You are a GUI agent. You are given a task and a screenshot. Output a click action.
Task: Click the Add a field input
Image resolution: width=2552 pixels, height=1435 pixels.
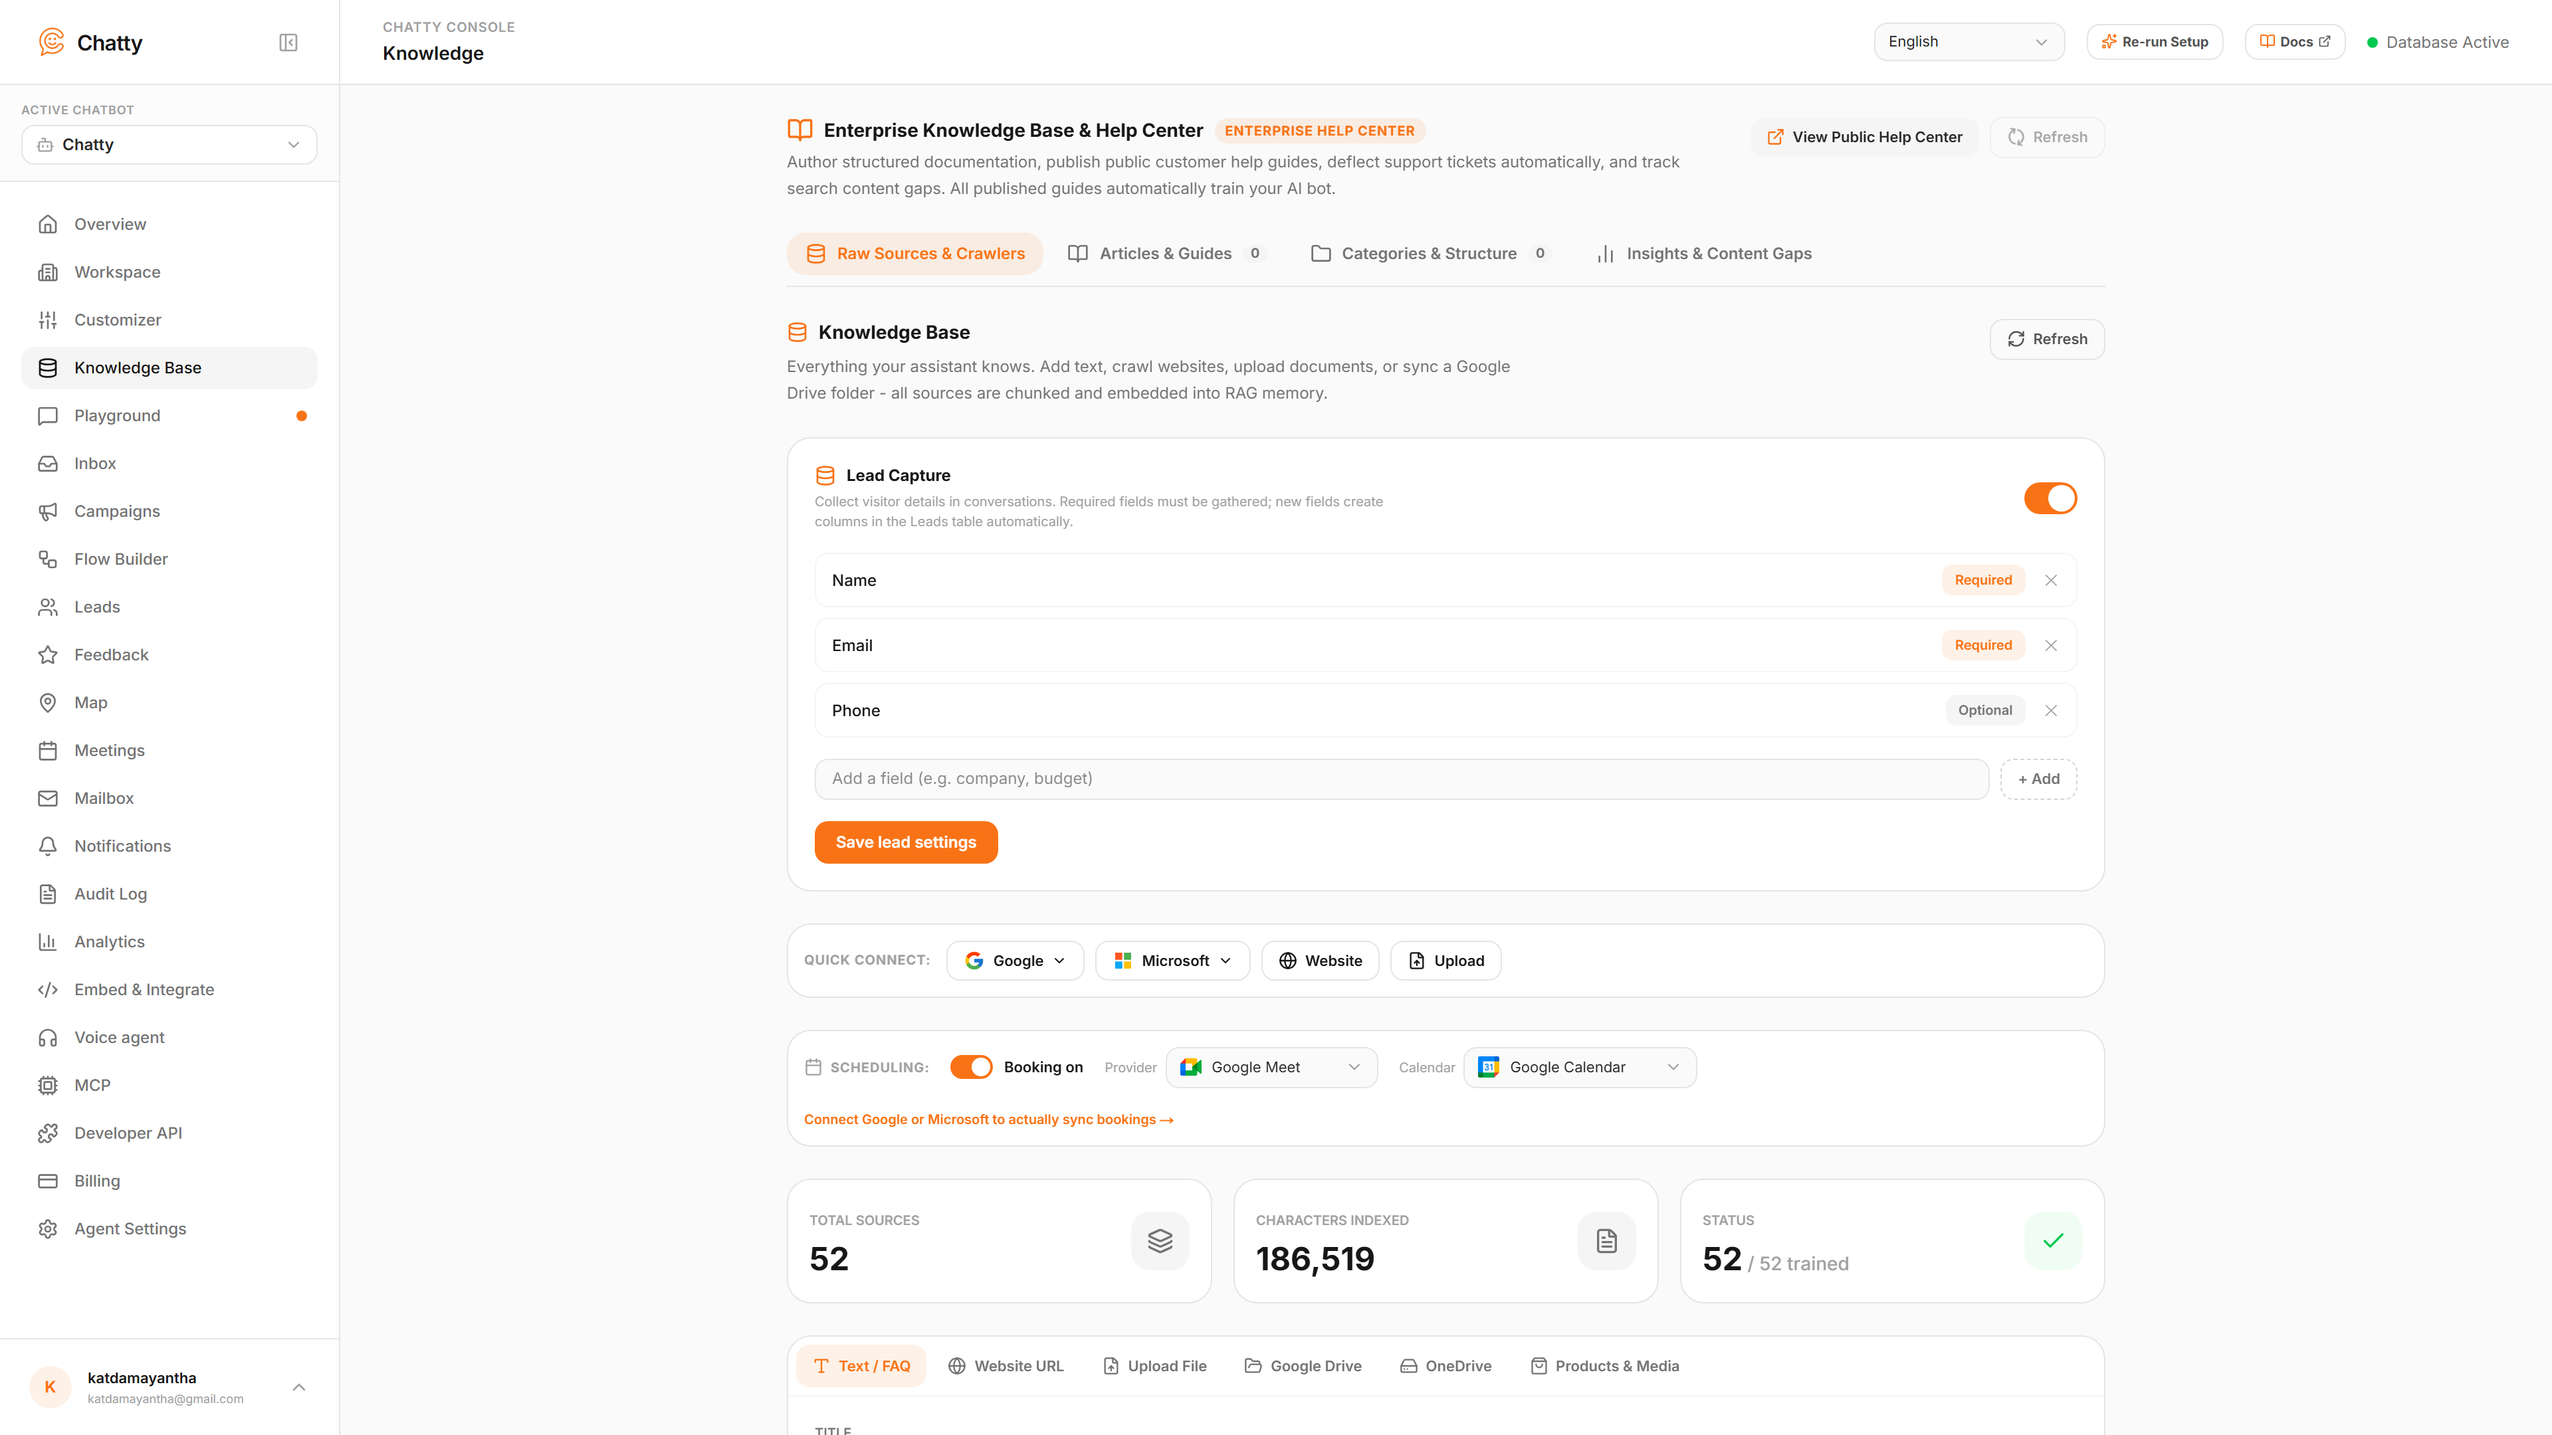(x=1401, y=779)
